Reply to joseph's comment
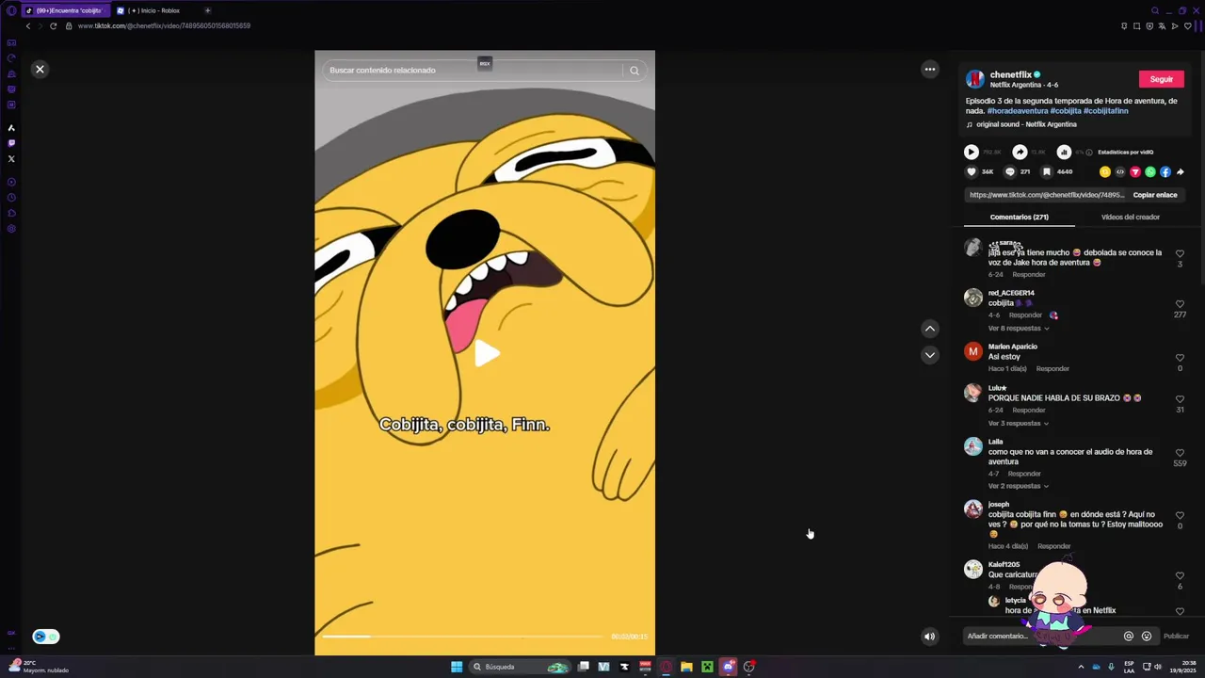Viewport: 1205px width, 678px height. [1054, 546]
